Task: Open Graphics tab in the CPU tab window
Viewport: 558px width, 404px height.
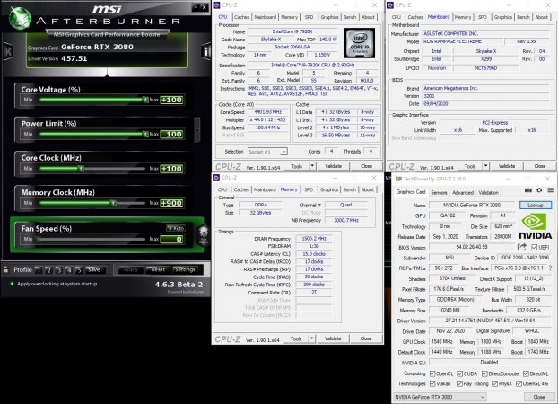Action: pos(329,17)
